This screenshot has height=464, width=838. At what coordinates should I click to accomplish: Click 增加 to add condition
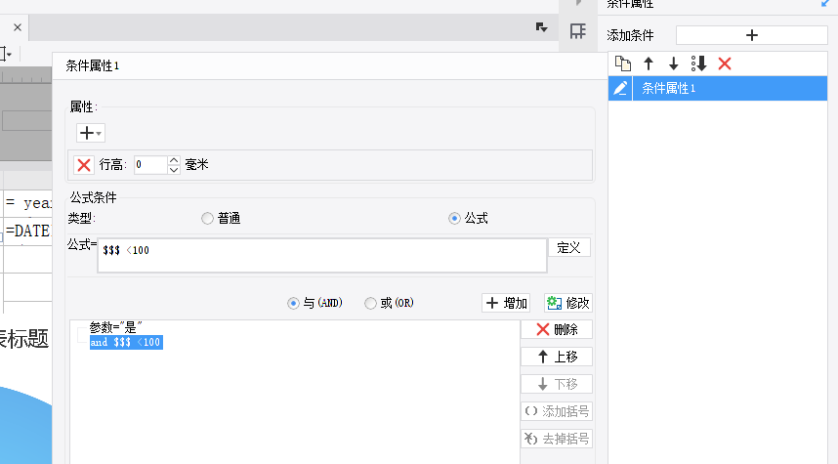507,303
